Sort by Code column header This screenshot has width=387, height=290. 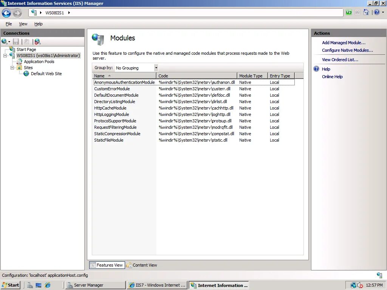point(197,76)
